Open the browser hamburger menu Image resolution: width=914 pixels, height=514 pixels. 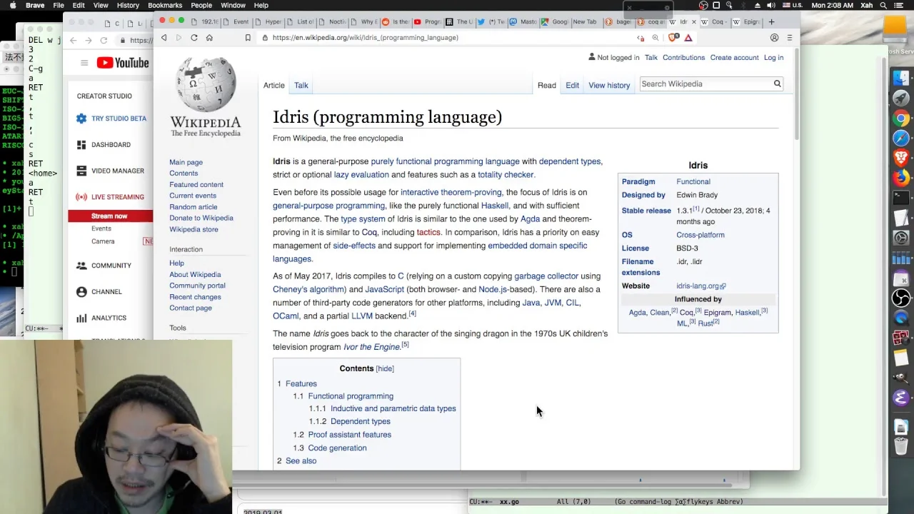(789, 38)
